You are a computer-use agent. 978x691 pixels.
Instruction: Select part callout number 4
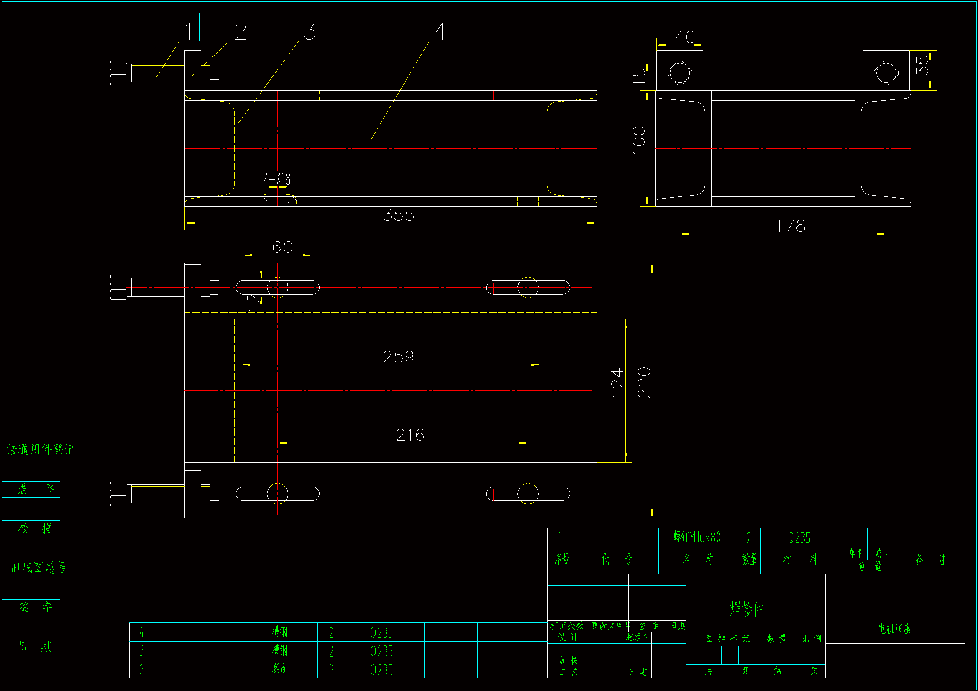click(x=440, y=31)
